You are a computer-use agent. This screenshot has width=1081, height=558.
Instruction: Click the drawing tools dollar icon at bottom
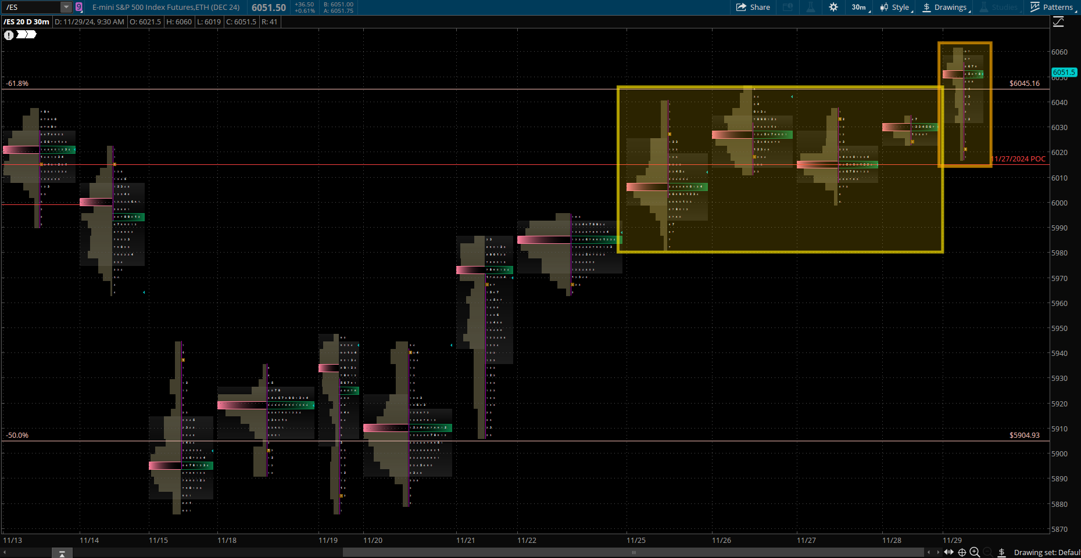click(1002, 552)
